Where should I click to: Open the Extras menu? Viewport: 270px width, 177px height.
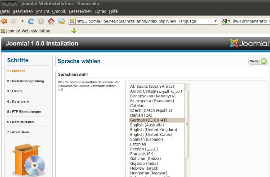point(100,11)
